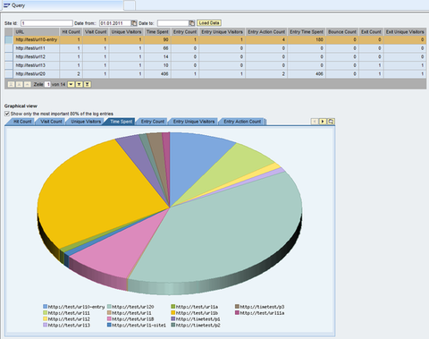Open the Date to calendar picker

tap(192, 23)
